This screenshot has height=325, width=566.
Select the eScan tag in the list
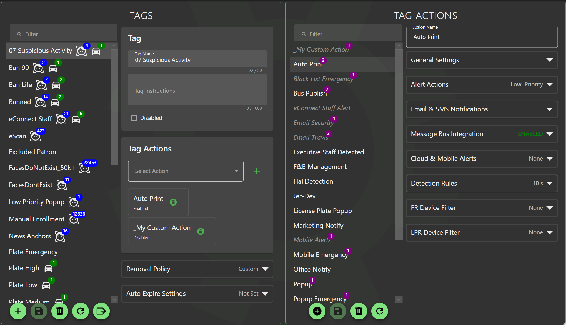pos(17,136)
